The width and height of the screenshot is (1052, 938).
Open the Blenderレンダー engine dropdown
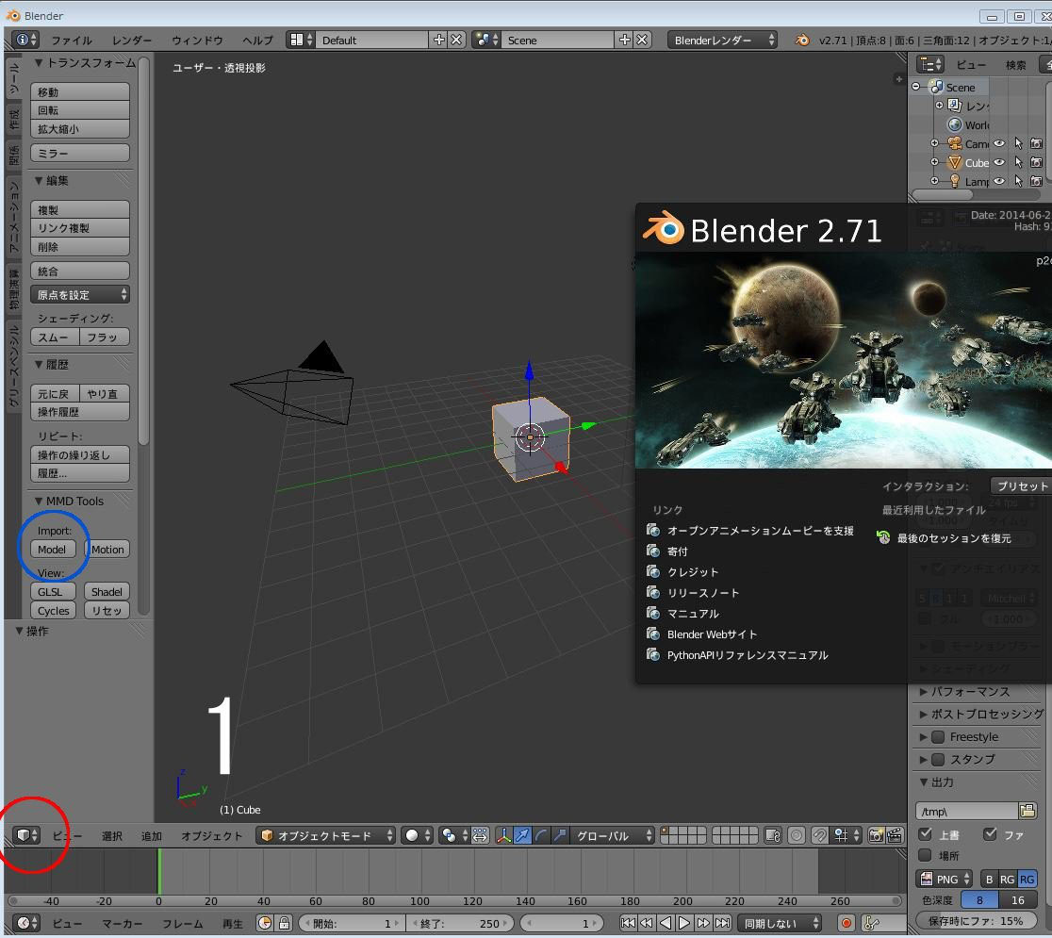[722, 41]
